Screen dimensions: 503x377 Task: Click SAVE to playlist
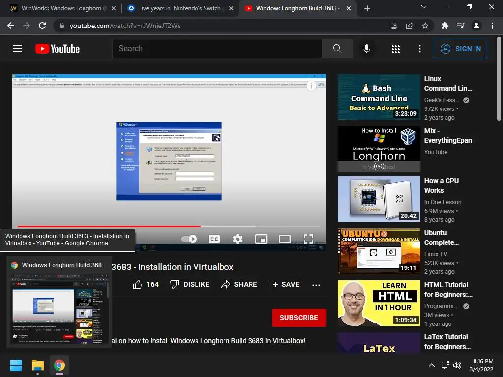click(283, 284)
